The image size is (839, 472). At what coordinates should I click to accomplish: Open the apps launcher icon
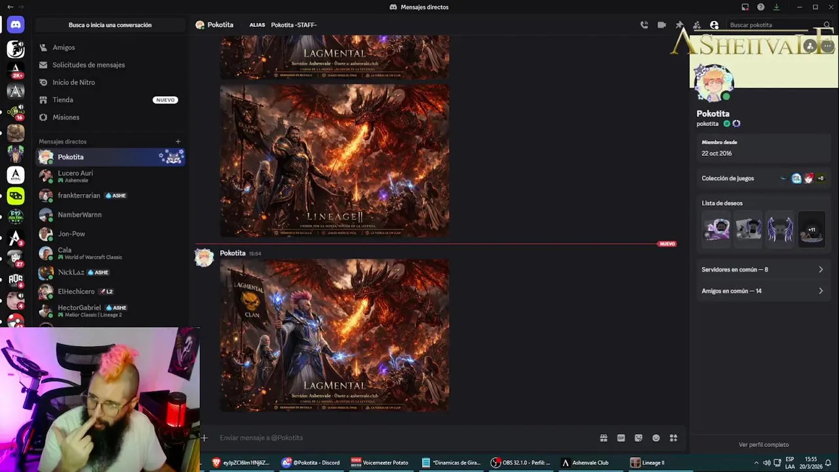pos(673,438)
